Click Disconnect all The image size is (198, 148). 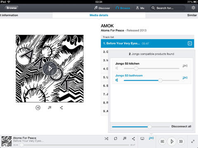181,126
